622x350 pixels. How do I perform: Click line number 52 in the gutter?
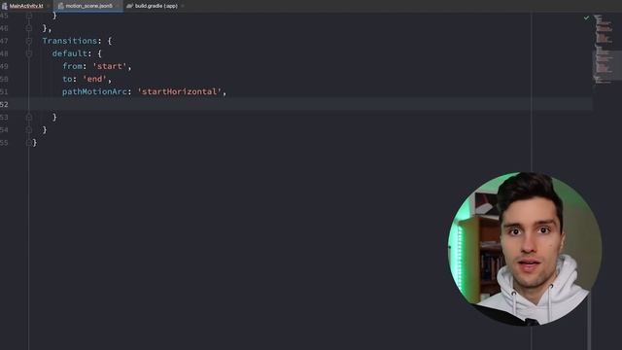(4, 104)
